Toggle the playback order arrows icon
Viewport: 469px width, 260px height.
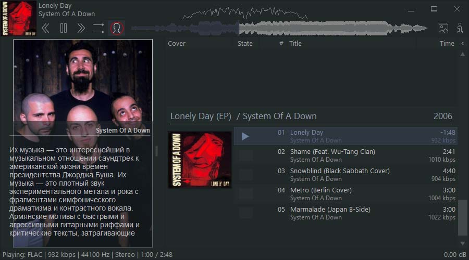(x=98, y=29)
